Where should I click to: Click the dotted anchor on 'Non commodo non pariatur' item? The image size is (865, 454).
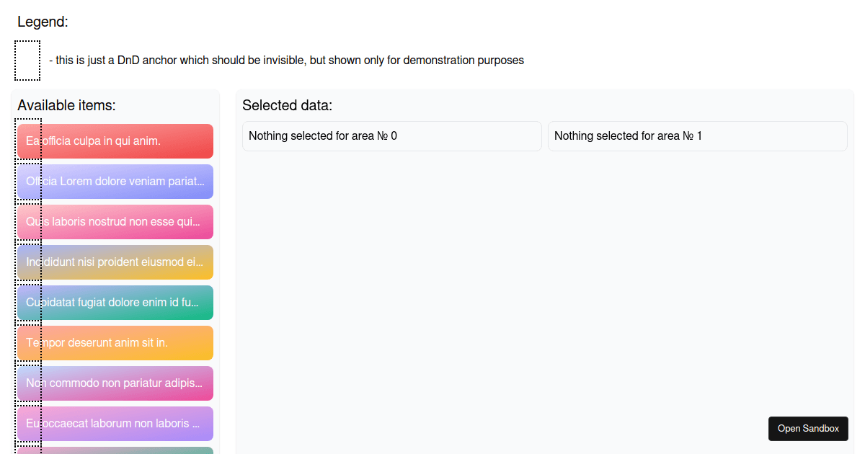pos(28,381)
